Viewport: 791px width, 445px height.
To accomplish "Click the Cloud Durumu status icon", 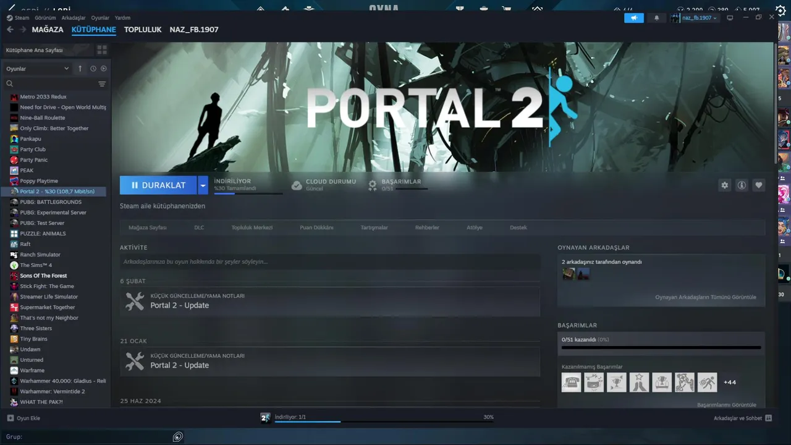I will coord(297,185).
